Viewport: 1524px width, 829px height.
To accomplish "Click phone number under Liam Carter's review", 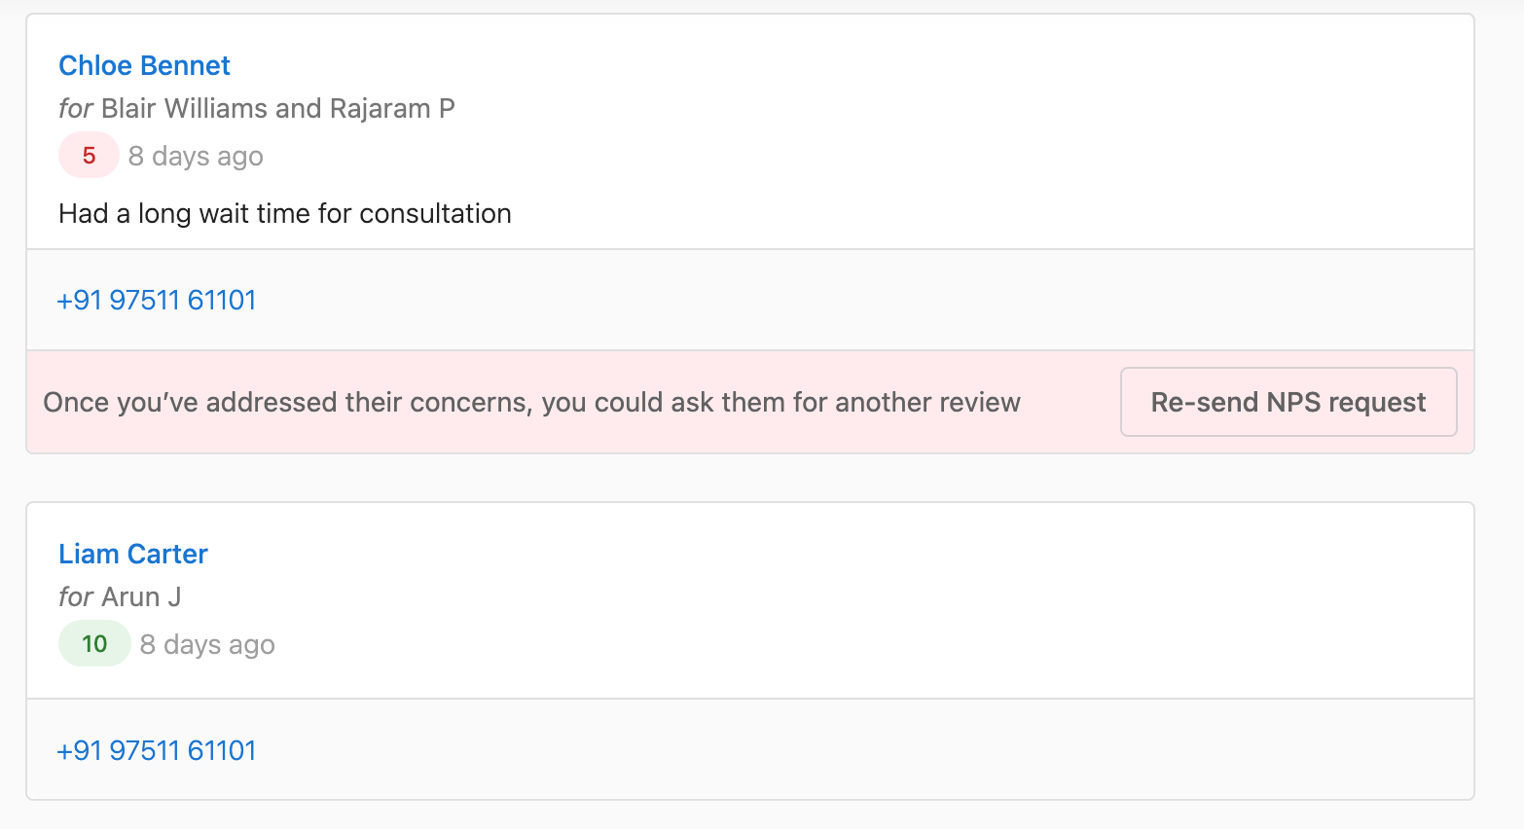I will point(157,750).
